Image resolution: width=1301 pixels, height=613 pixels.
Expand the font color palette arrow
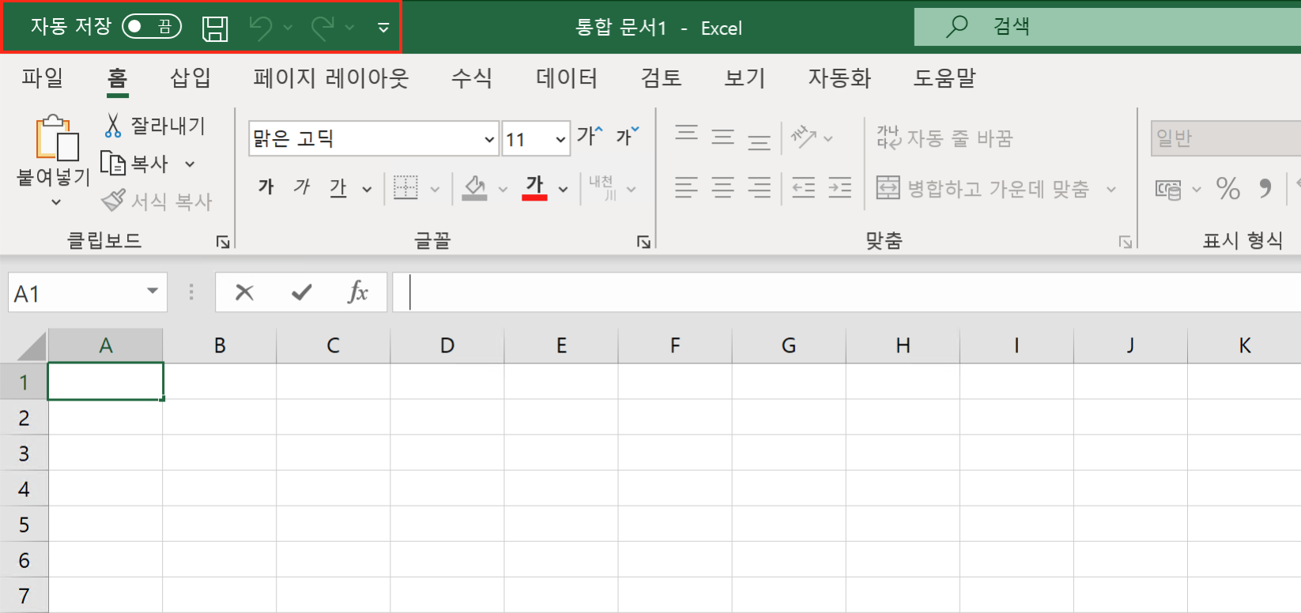tap(563, 189)
